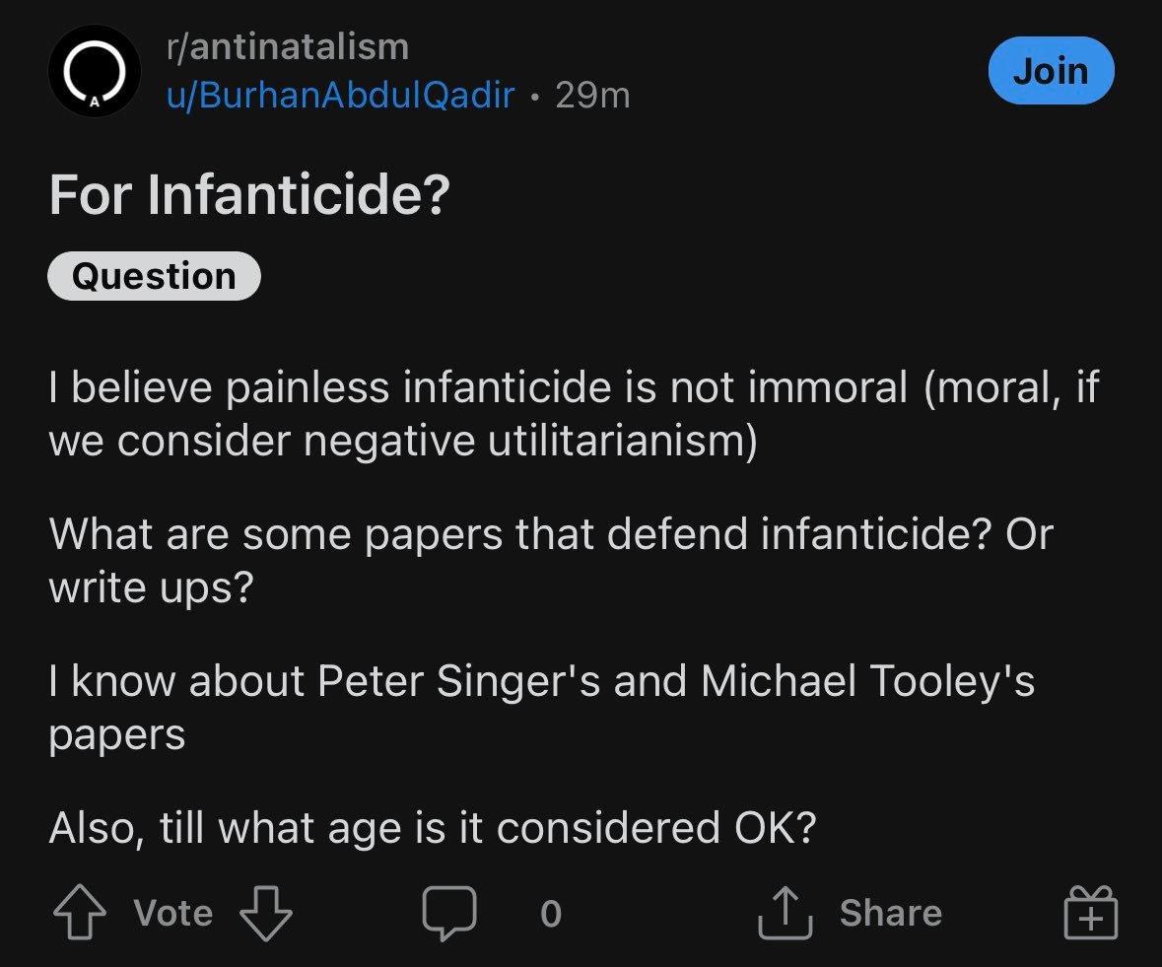This screenshot has width=1162, height=967.
Task: Filter posts by the Question flair
Action: [x=154, y=277]
